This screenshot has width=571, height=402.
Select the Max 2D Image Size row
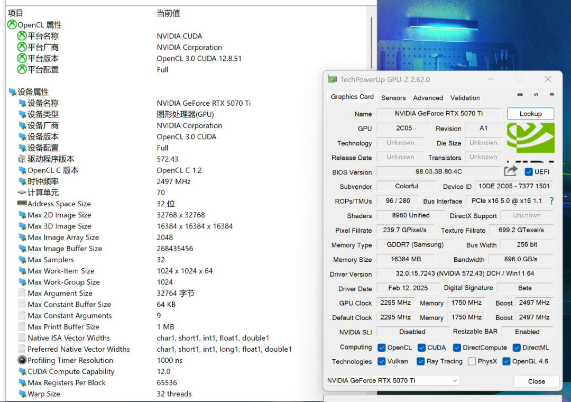pyautogui.click(x=186, y=215)
